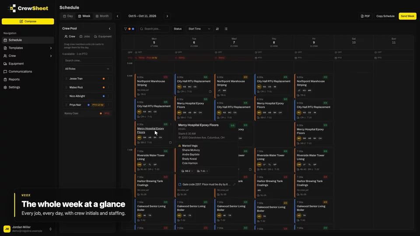Open Communications in navigation
This screenshot has height=236, width=420.
tap(28, 71)
